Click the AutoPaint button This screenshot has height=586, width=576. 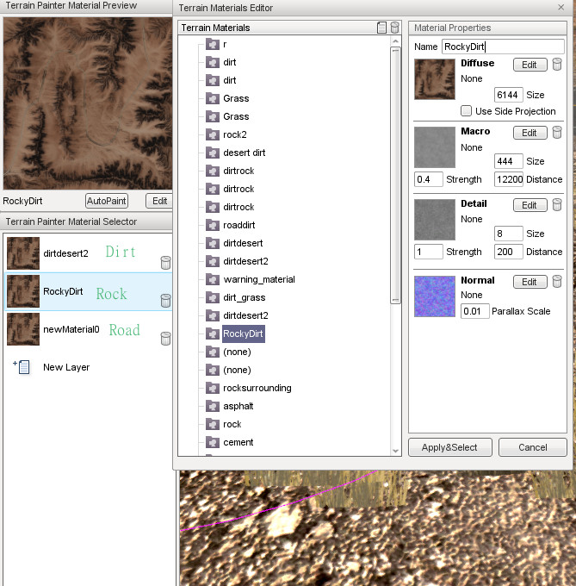click(x=107, y=201)
